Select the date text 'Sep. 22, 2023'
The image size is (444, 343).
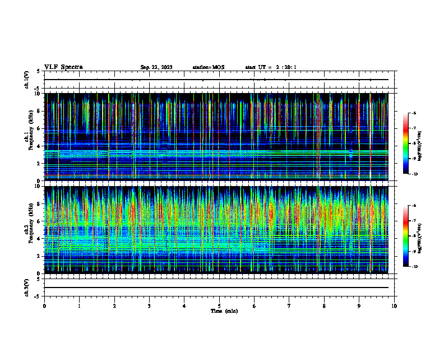156,67
